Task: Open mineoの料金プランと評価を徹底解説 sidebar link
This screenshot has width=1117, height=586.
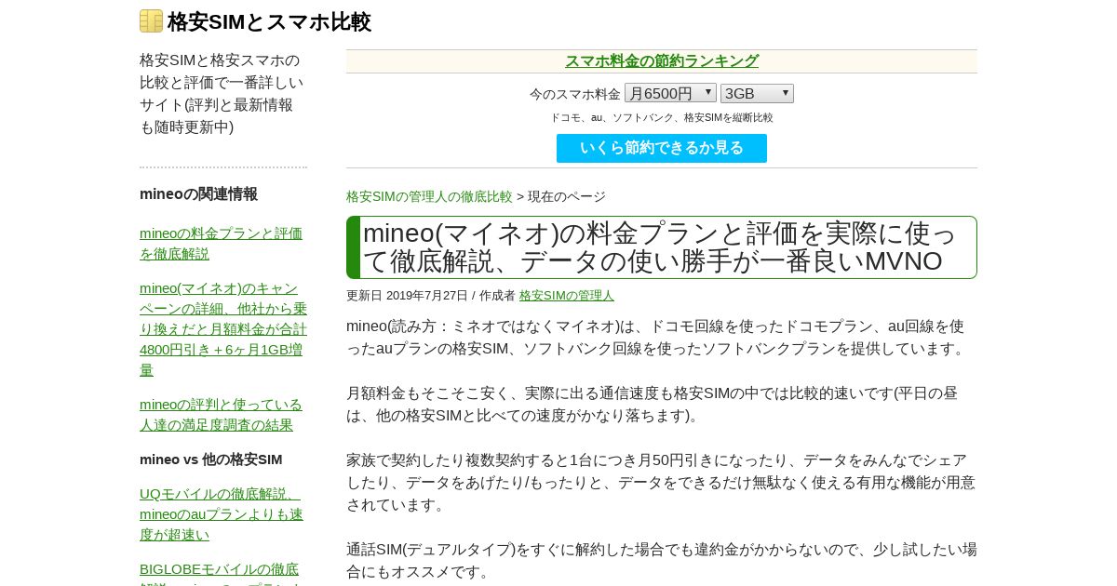Action: pos(222,243)
